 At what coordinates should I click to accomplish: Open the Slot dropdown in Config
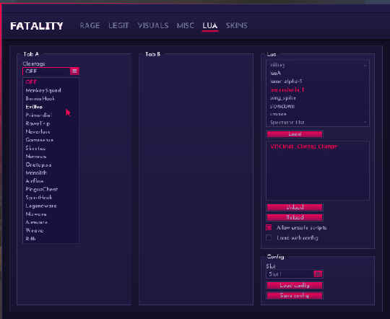tap(318, 274)
